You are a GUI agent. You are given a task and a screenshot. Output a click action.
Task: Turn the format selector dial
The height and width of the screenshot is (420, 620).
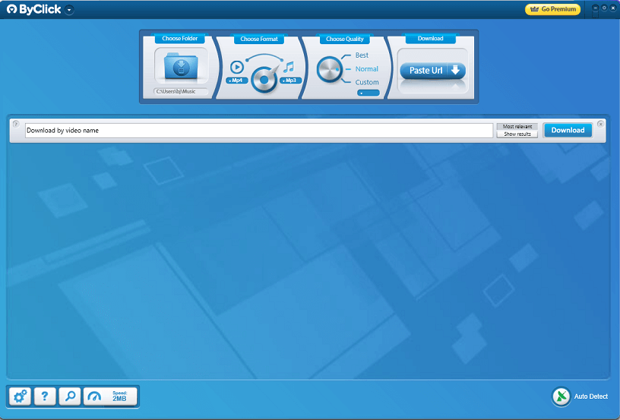(264, 80)
